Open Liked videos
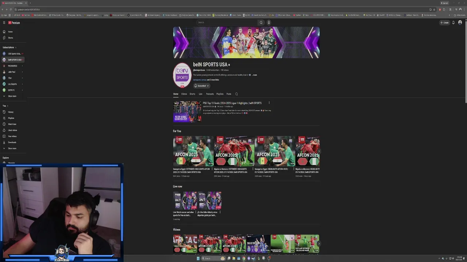This screenshot has height=262, width=467. (x=12, y=130)
